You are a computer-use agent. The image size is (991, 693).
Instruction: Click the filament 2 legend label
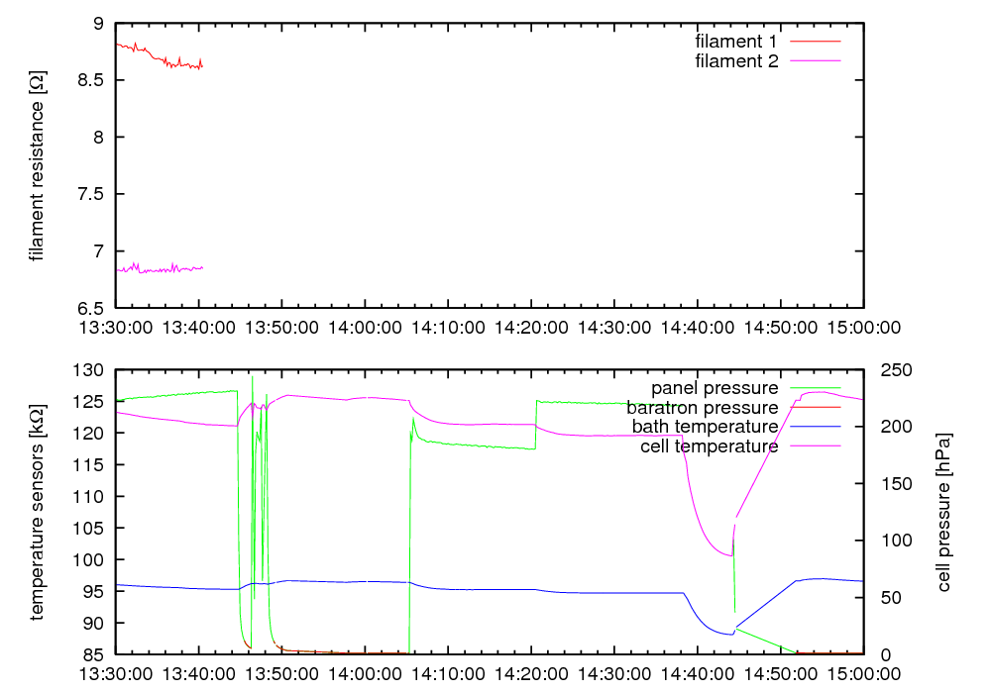coord(736,61)
